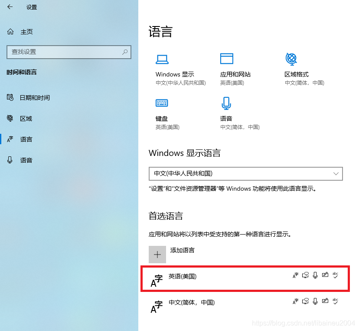Click 英语(美国) abc spell-check icon
This screenshot has width=359, height=331.
point(336,275)
